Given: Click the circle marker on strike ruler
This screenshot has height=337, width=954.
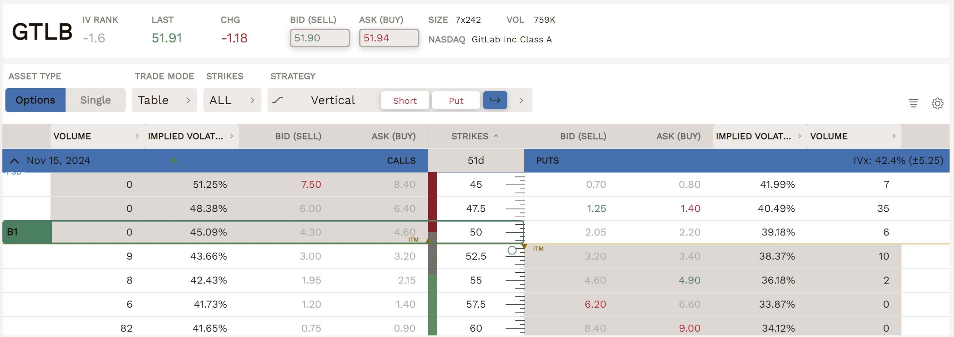Looking at the screenshot, I should click(512, 250).
